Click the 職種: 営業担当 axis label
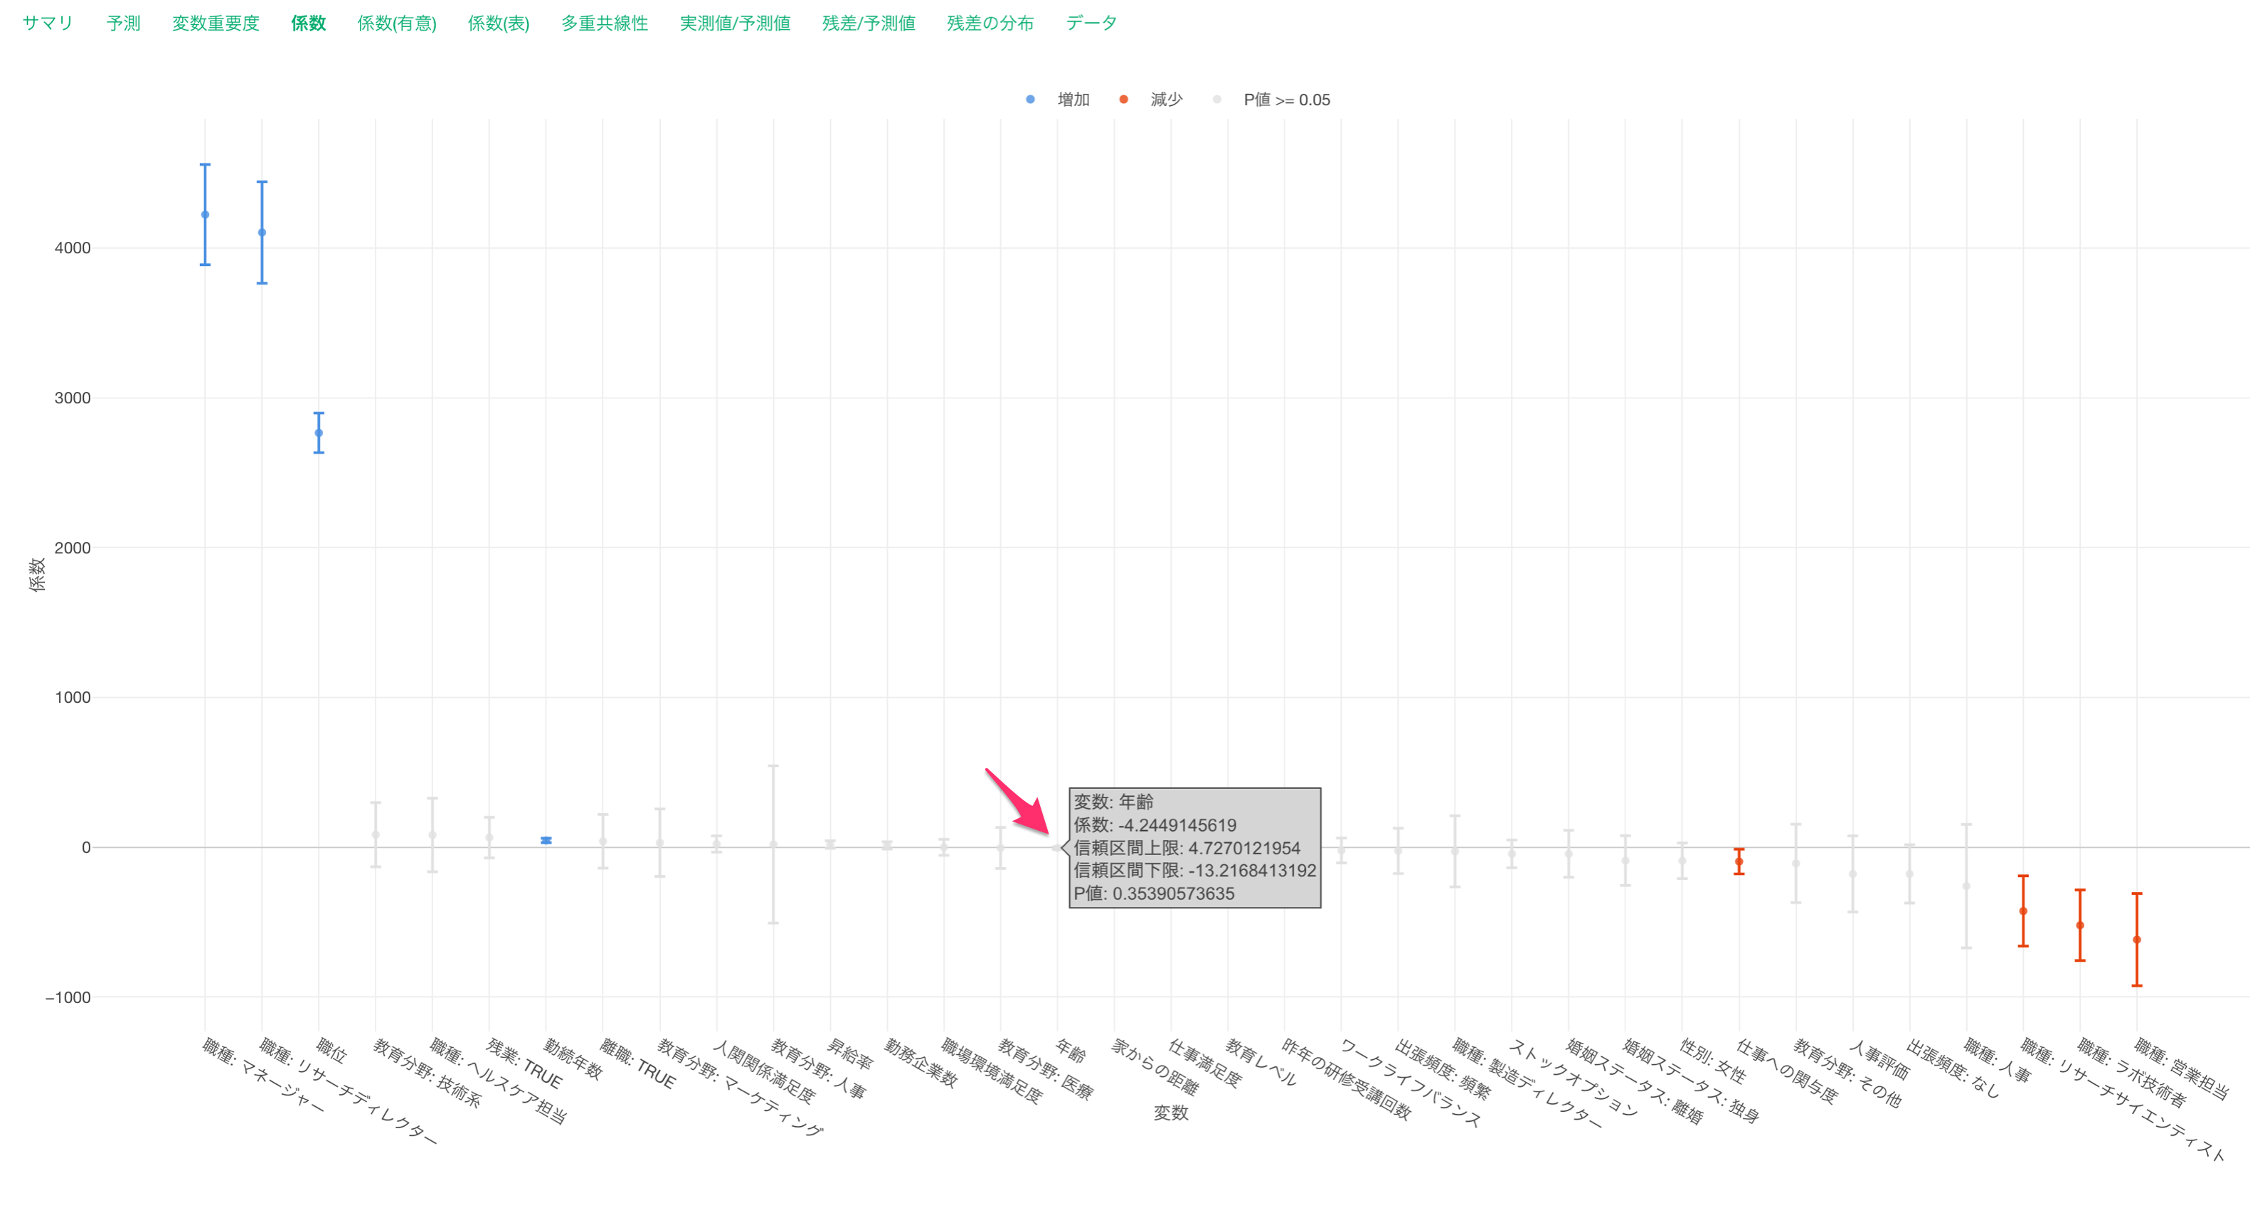Viewport: 2265px width, 1215px height. [2182, 1069]
